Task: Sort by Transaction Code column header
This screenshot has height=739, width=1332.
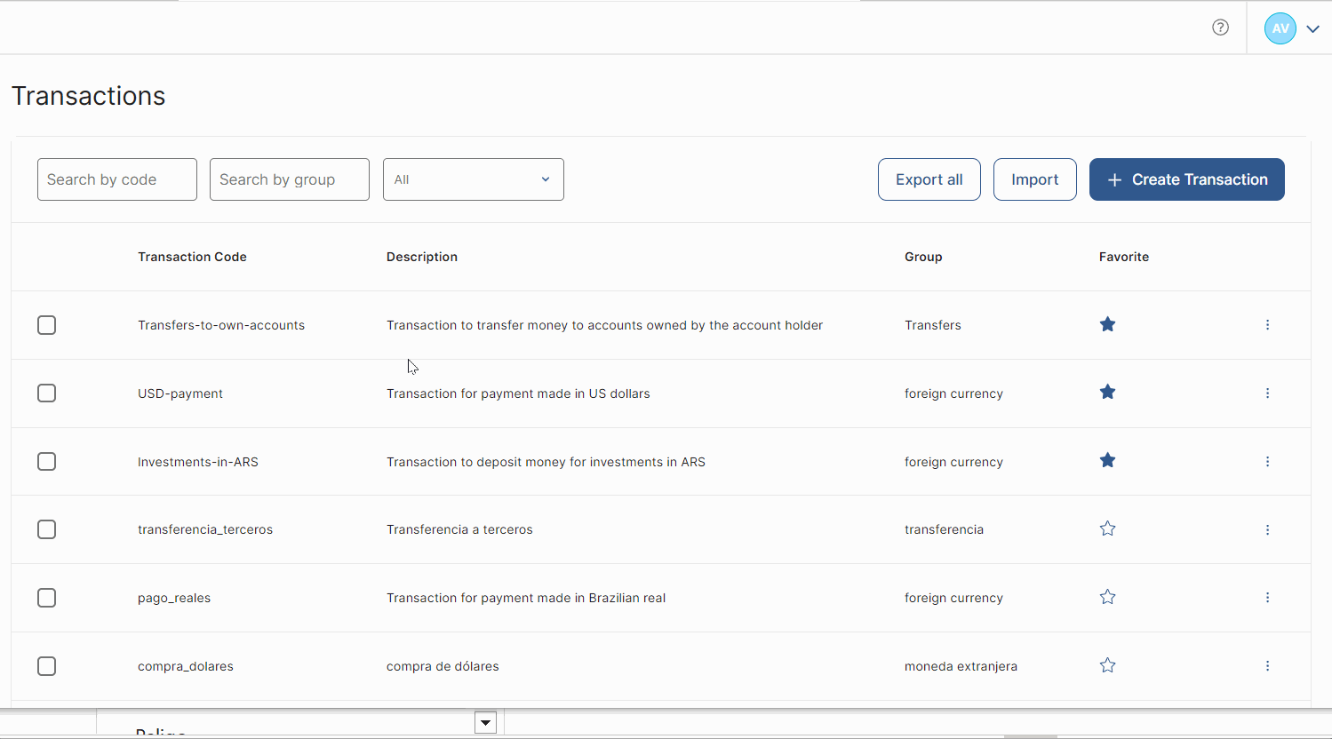Action: (x=192, y=257)
